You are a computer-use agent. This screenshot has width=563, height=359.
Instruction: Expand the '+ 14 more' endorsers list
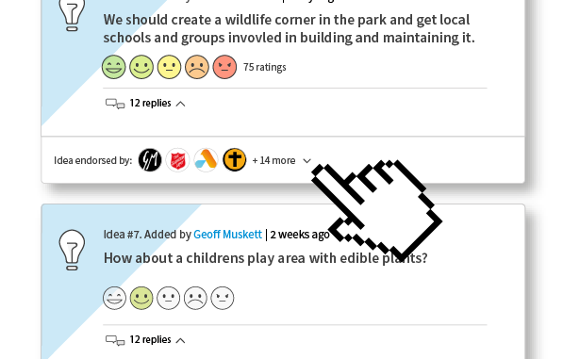(281, 160)
